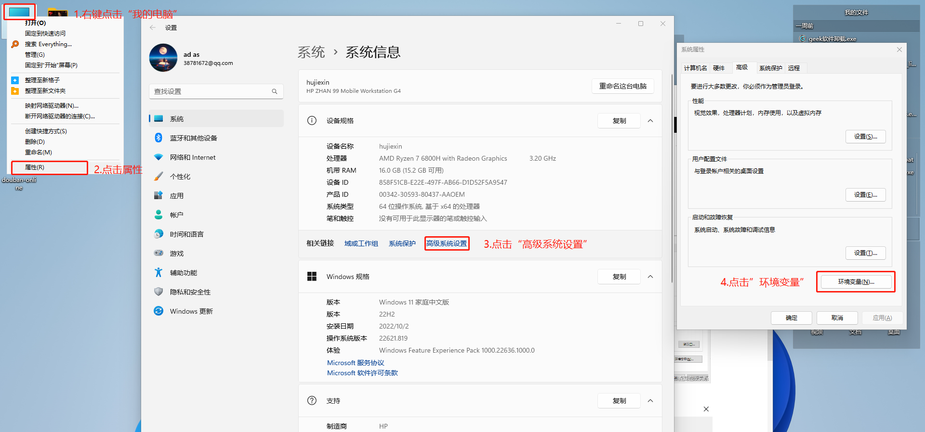
Task: Click the Everything search icon in context menu
Action: tap(15, 44)
